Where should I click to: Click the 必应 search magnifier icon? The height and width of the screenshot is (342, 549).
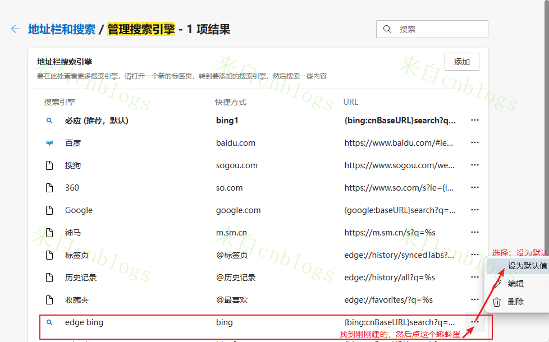pos(49,121)
